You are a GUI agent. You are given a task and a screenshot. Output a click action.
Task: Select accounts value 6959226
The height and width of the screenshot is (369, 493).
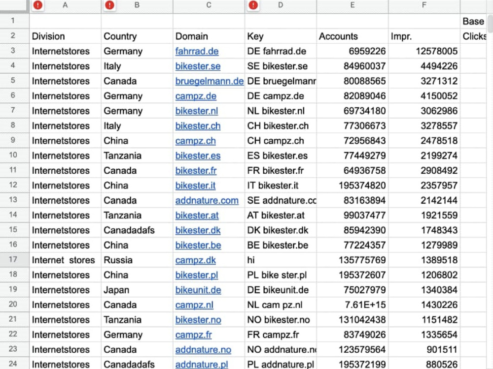tap(352, 51)
